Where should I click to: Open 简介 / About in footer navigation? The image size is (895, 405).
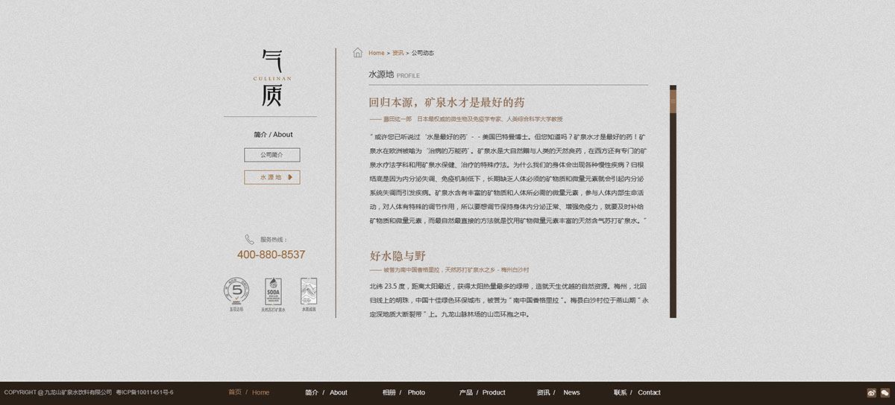pos(326,392)
